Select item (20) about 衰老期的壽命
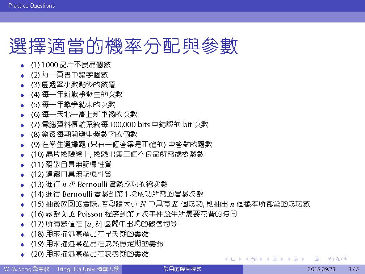The width and height of the screenshot is (365, 274). point(90,254)
